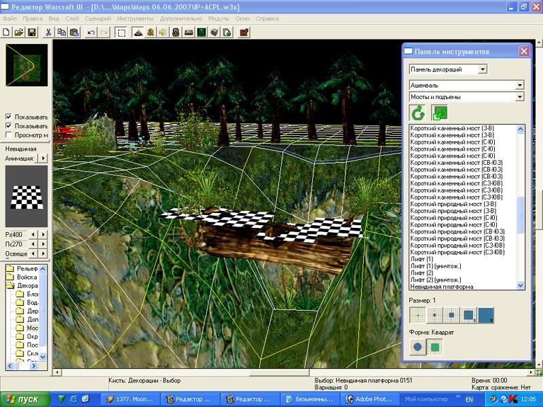Image resolution: width=543 pixels, height=407 pixels.
Task: Paste with the clipboard toolbar icon
Action: click(74, 33)
